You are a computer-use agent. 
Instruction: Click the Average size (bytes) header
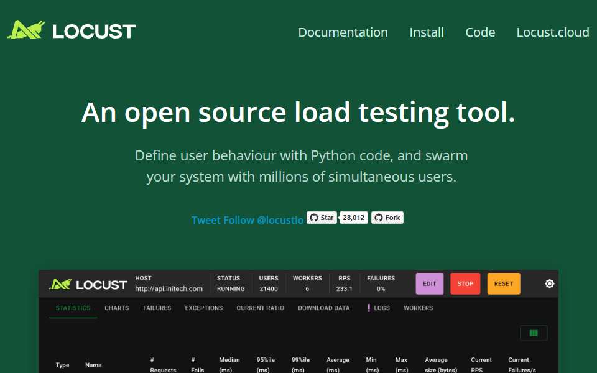[x=441, y=365]
